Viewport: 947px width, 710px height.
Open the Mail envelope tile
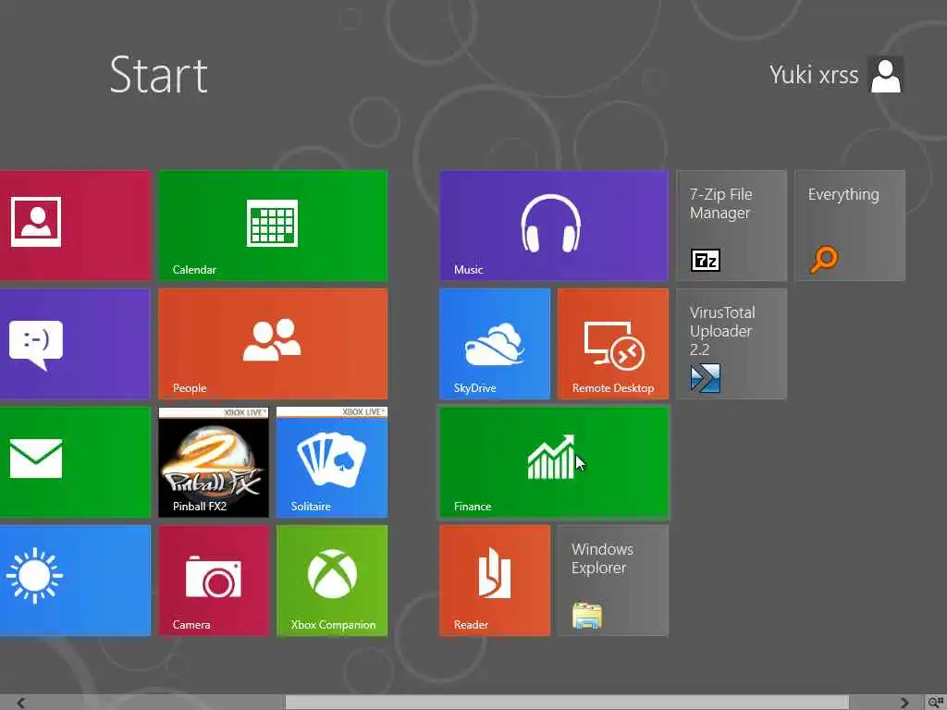[75, 462]
